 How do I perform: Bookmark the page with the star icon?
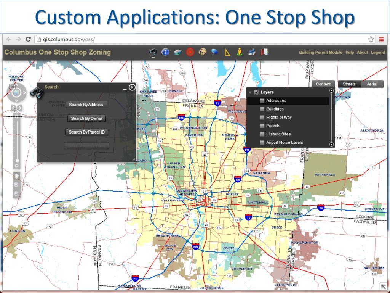pos(371,39)
